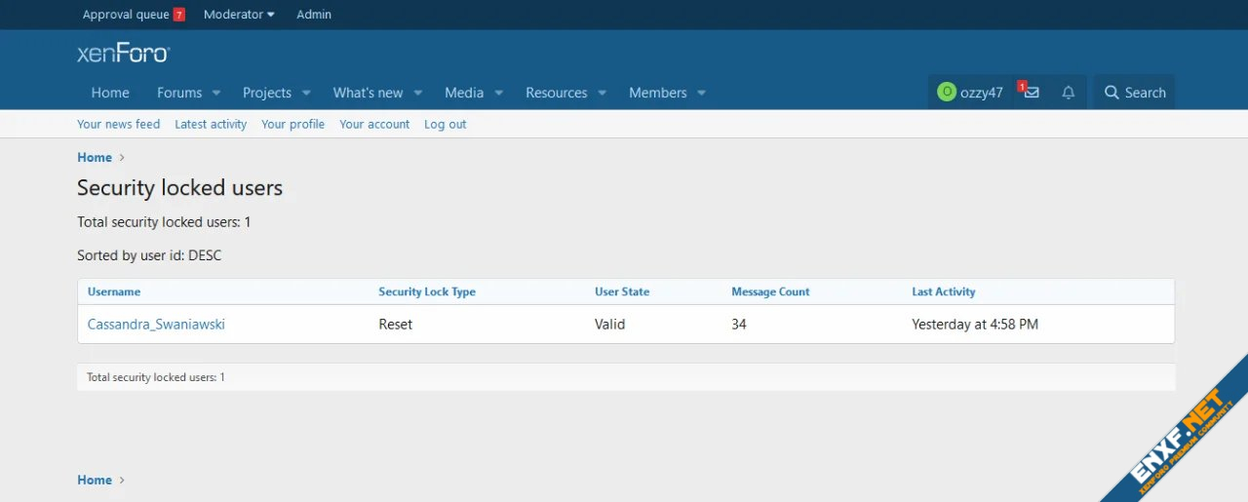Click the Latest activity link
The image size is (1248, 502).
pyautogui.click(x=211, y=125)
